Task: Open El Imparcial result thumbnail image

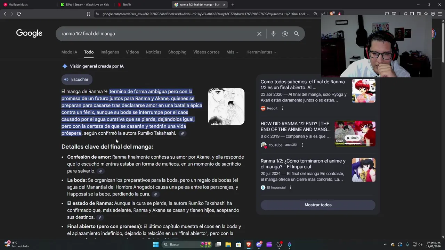Action: tap(364, 170)
